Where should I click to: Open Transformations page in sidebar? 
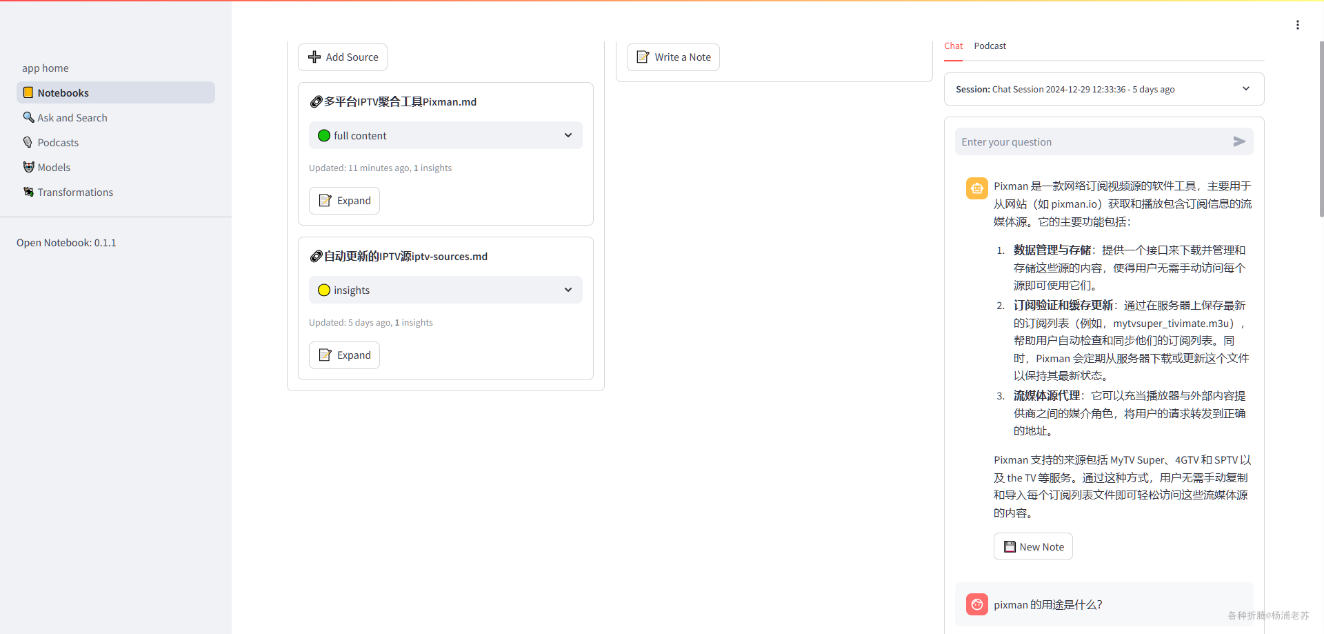[x=116, y=192]
